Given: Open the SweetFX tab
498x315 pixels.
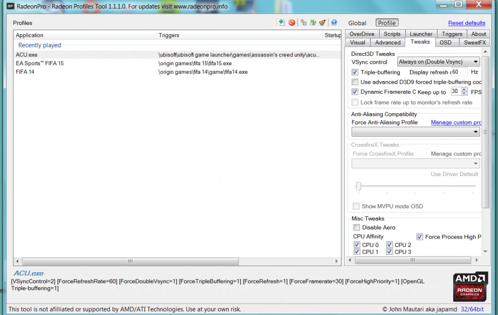Looking at the screenshot, I should 474,42.
